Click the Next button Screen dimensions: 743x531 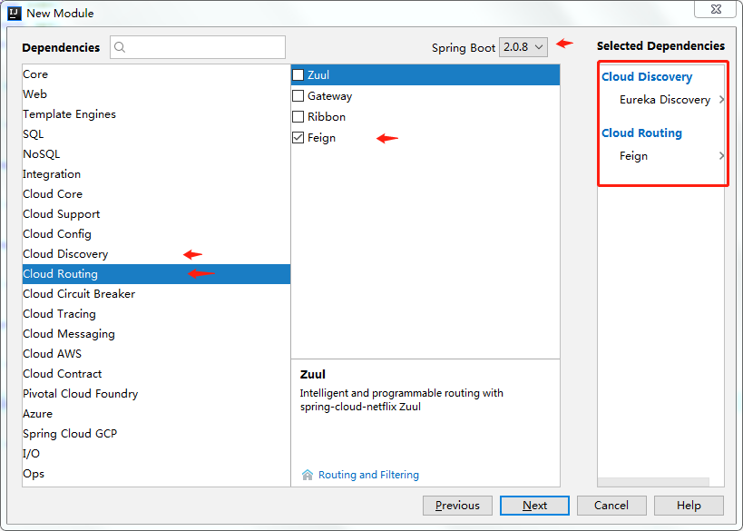point(534,506)
